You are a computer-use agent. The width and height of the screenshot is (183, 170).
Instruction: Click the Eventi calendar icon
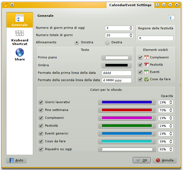[147, 72]
